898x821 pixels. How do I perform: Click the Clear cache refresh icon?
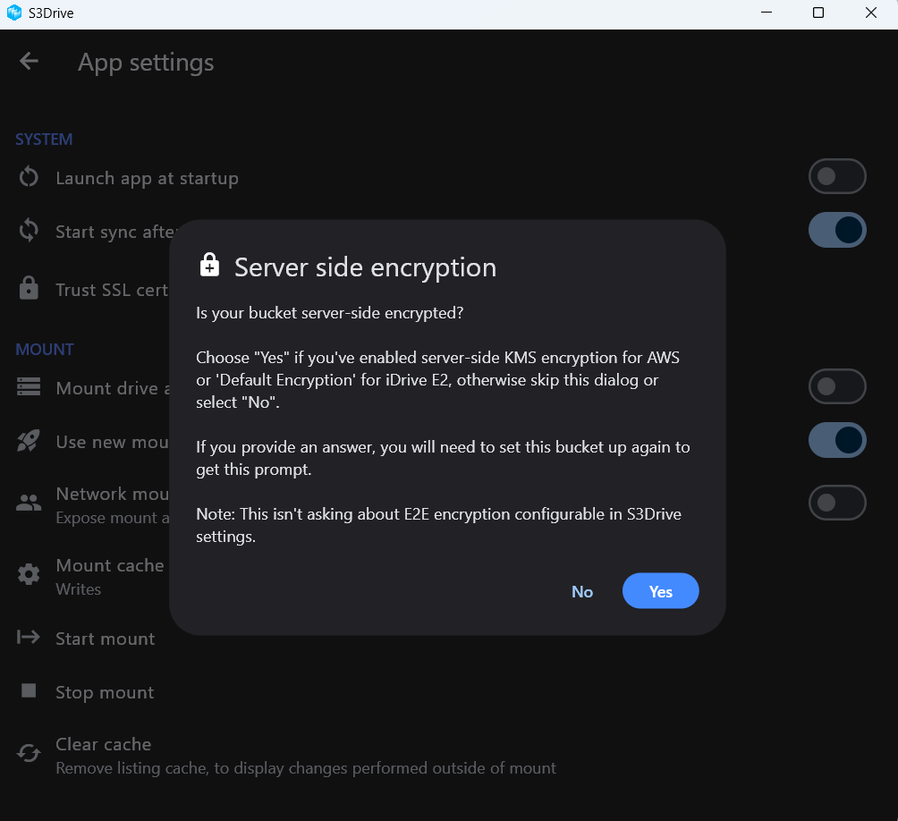29,753
